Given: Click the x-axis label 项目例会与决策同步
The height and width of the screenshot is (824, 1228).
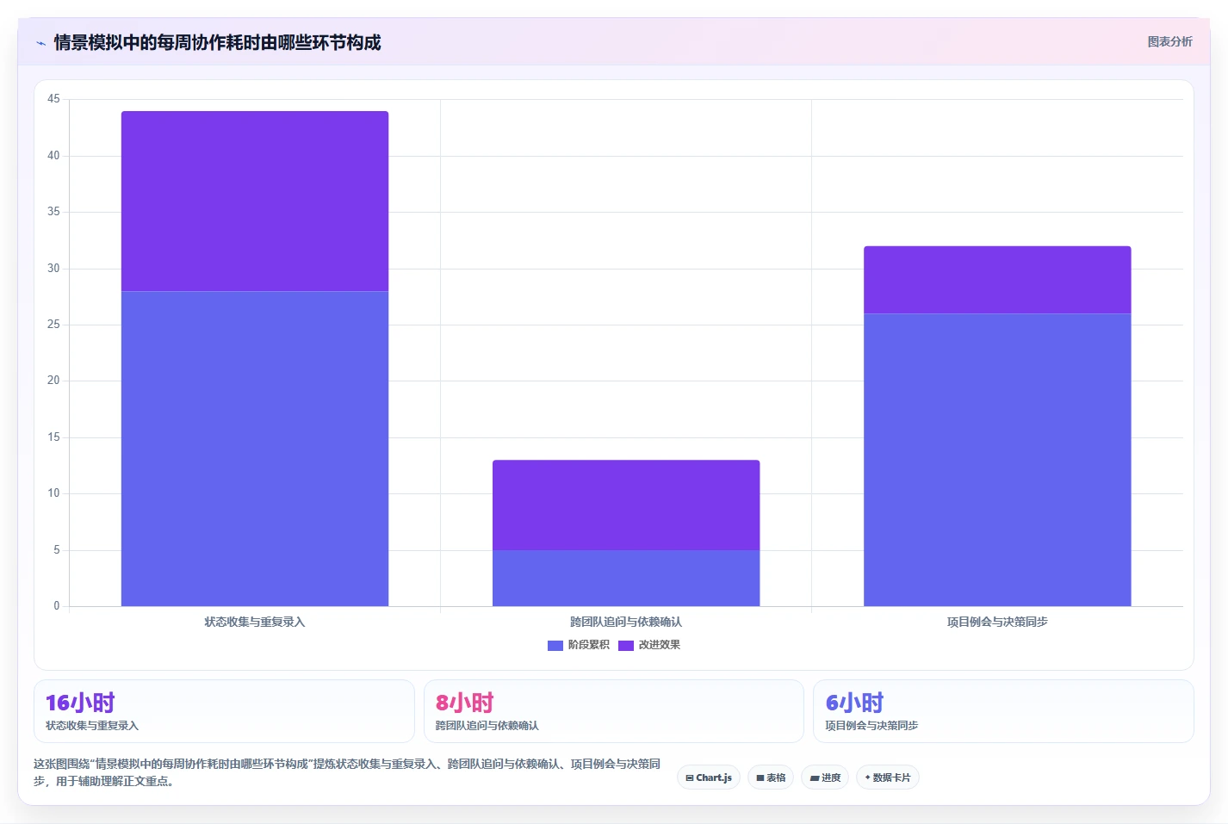Looking at the screenshot, I should click(x=997, y=622).
